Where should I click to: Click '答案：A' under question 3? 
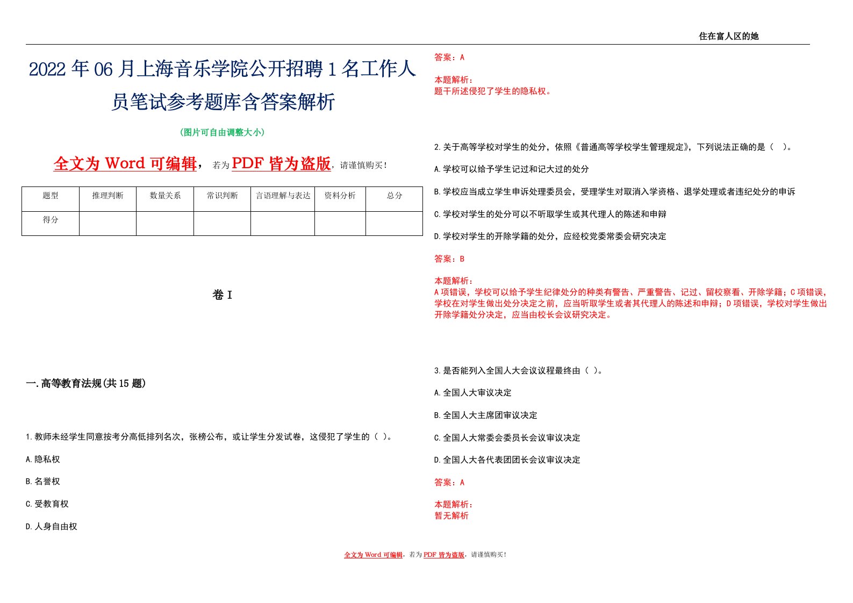pyautogui.click(x=449, y=483)
